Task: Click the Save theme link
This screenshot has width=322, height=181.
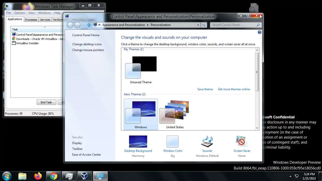Action: [205, 89]
